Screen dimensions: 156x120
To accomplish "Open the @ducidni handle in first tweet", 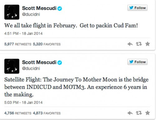I will click(x=31, y=14).
